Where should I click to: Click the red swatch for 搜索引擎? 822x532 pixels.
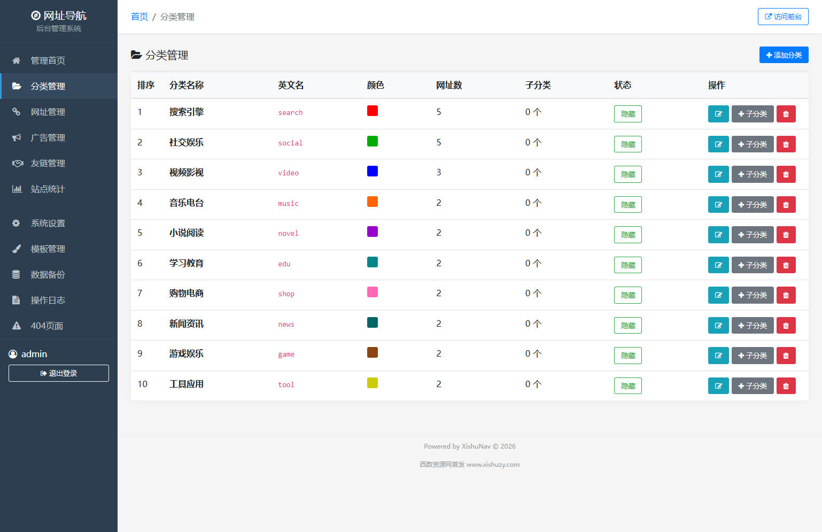(373, 111)
